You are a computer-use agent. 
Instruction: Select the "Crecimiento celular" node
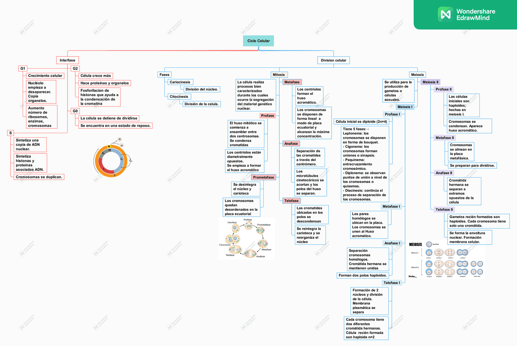tap(45, 76)
